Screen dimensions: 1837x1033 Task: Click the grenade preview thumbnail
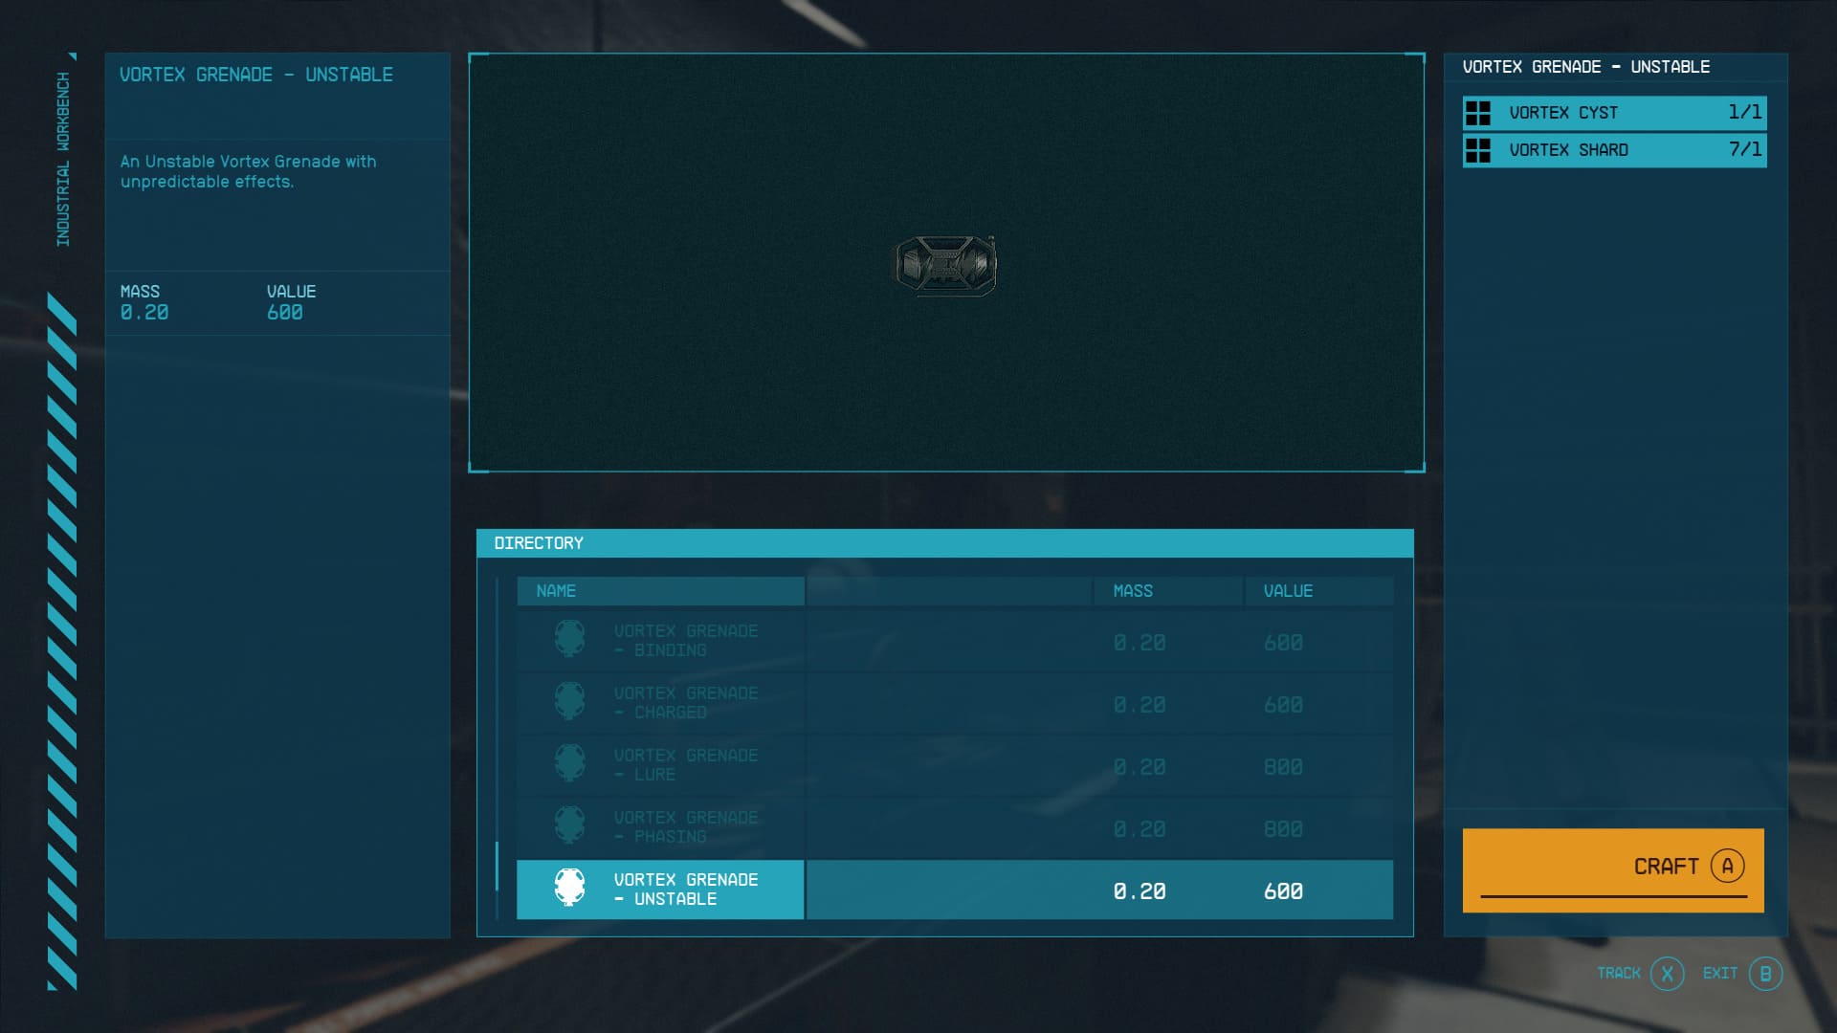(x=945, y=264)
